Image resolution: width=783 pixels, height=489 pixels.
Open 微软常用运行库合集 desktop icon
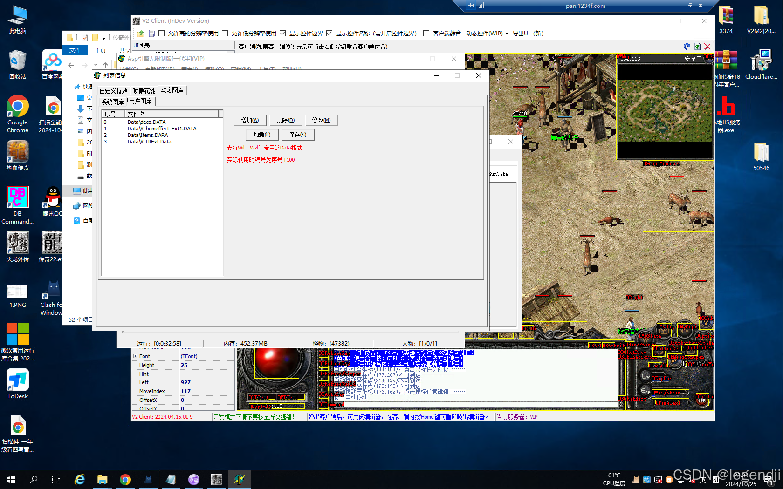coord(18,342)
